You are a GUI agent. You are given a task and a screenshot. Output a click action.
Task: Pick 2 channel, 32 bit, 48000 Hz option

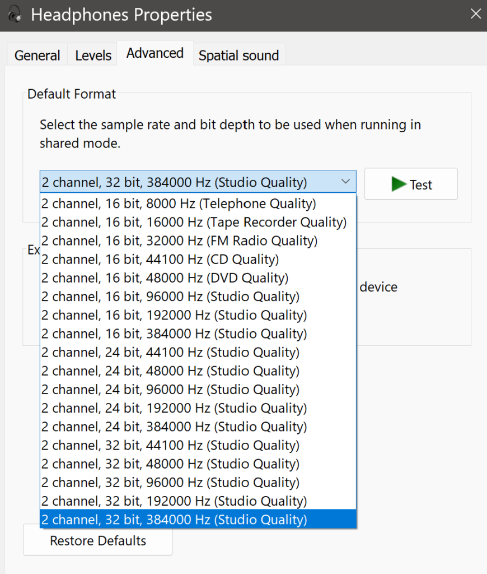click(171, 464)
